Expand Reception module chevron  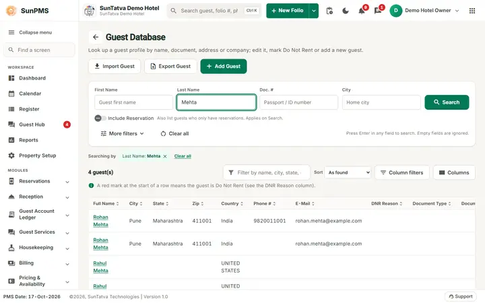[67, 197]
